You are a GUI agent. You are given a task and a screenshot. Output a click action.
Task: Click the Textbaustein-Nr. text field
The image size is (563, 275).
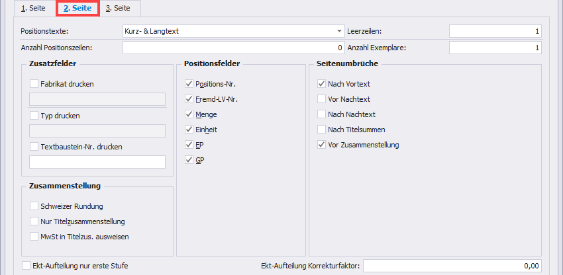click(x=97, y=162)
